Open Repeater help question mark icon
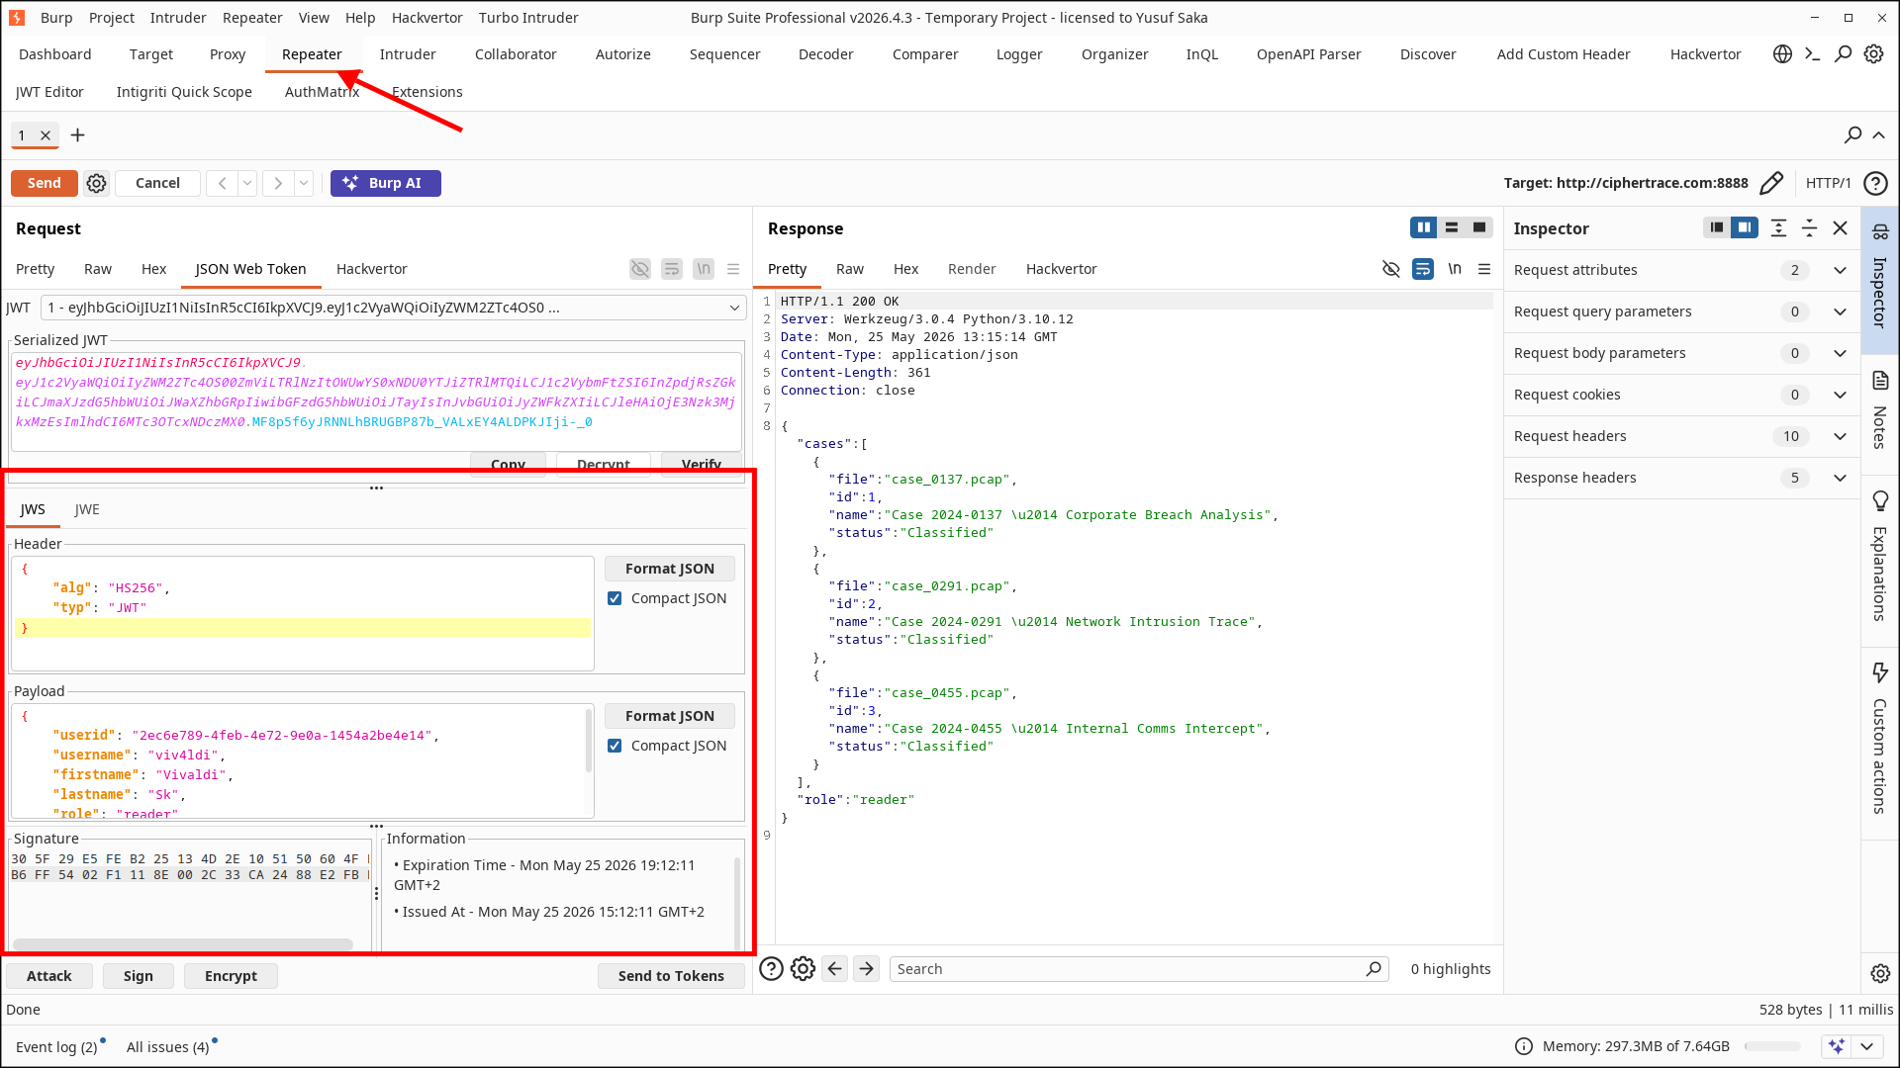 1875,183
